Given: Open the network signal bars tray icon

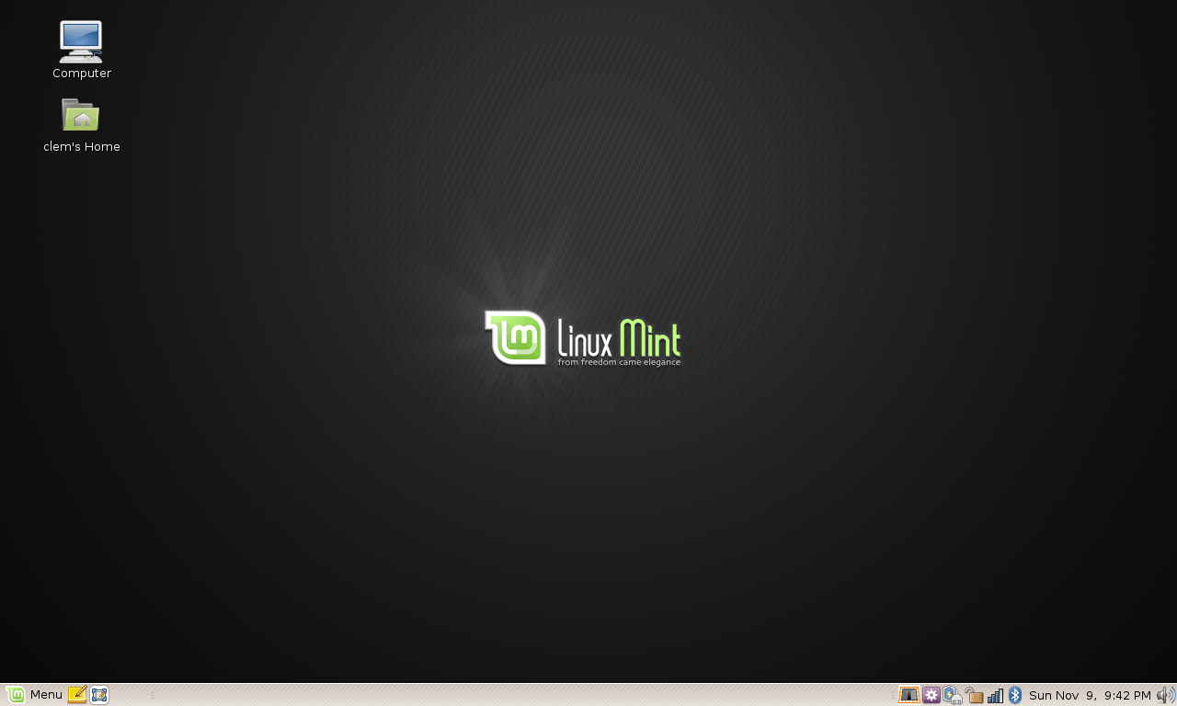Looking at the screenshot, I should (996, 696).
